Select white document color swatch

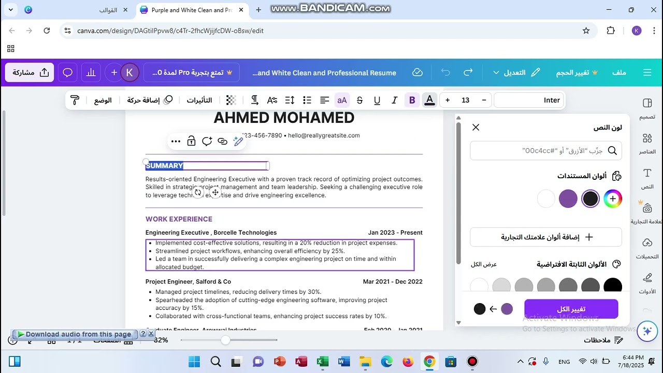click(x=546, y=198)
